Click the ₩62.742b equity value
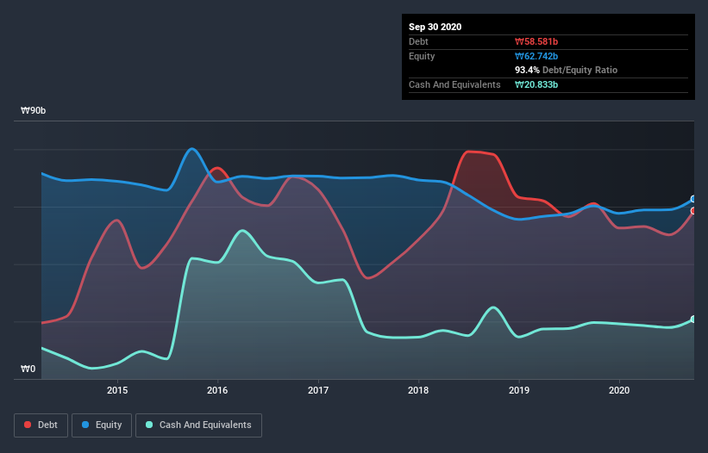Screen dimensions: 708x453 (536, 56)
